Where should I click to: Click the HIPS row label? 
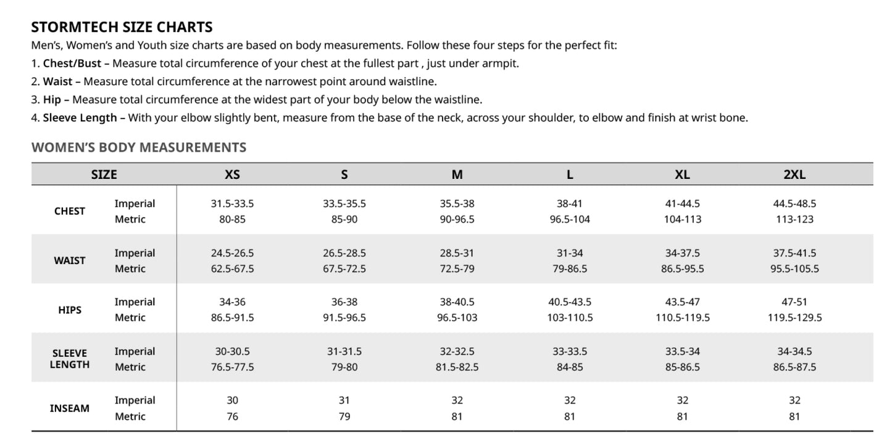tap(70, 310)
